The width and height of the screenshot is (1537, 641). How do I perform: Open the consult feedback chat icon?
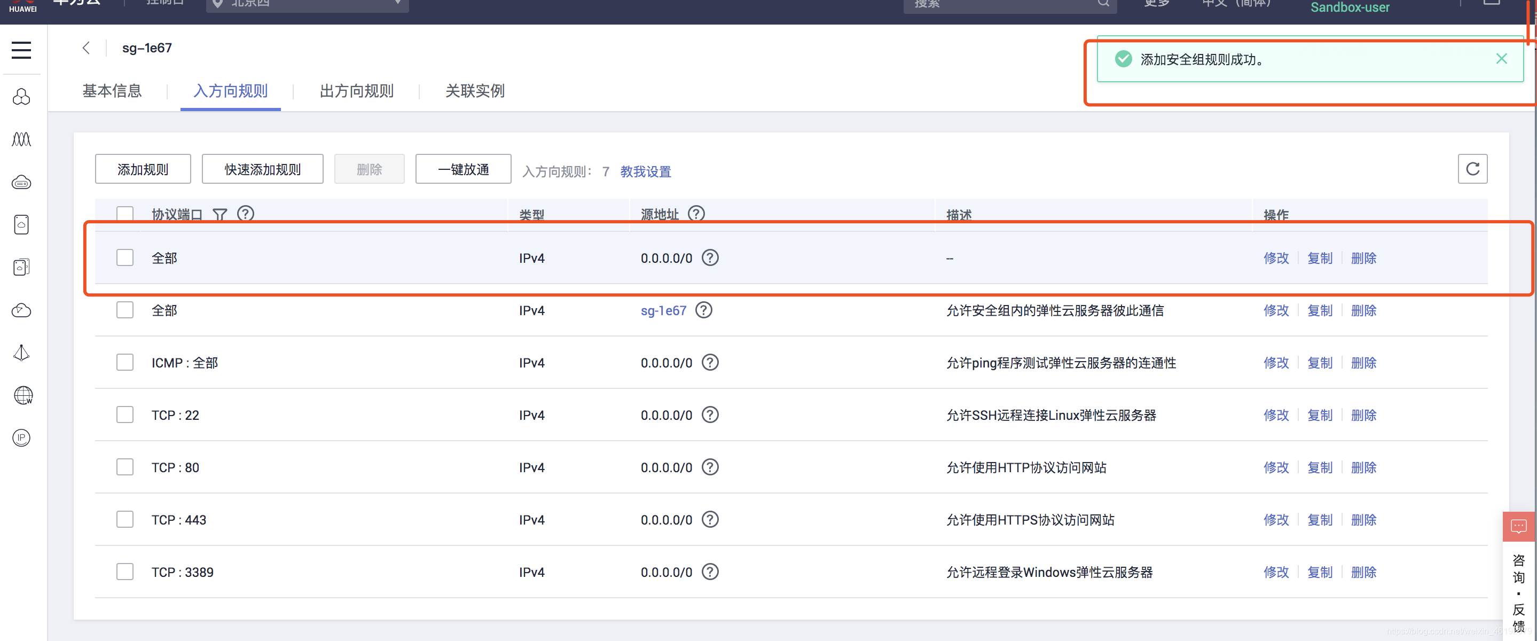pos(1518,526)
